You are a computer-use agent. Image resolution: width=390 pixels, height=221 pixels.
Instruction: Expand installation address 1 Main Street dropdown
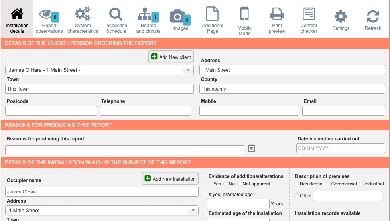tap(193, 211)
